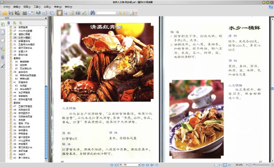Show the Attachments paperclip sidebar tab
This screenshot has width=274, height=167.
pyautogui.click(x=3, y=57)
